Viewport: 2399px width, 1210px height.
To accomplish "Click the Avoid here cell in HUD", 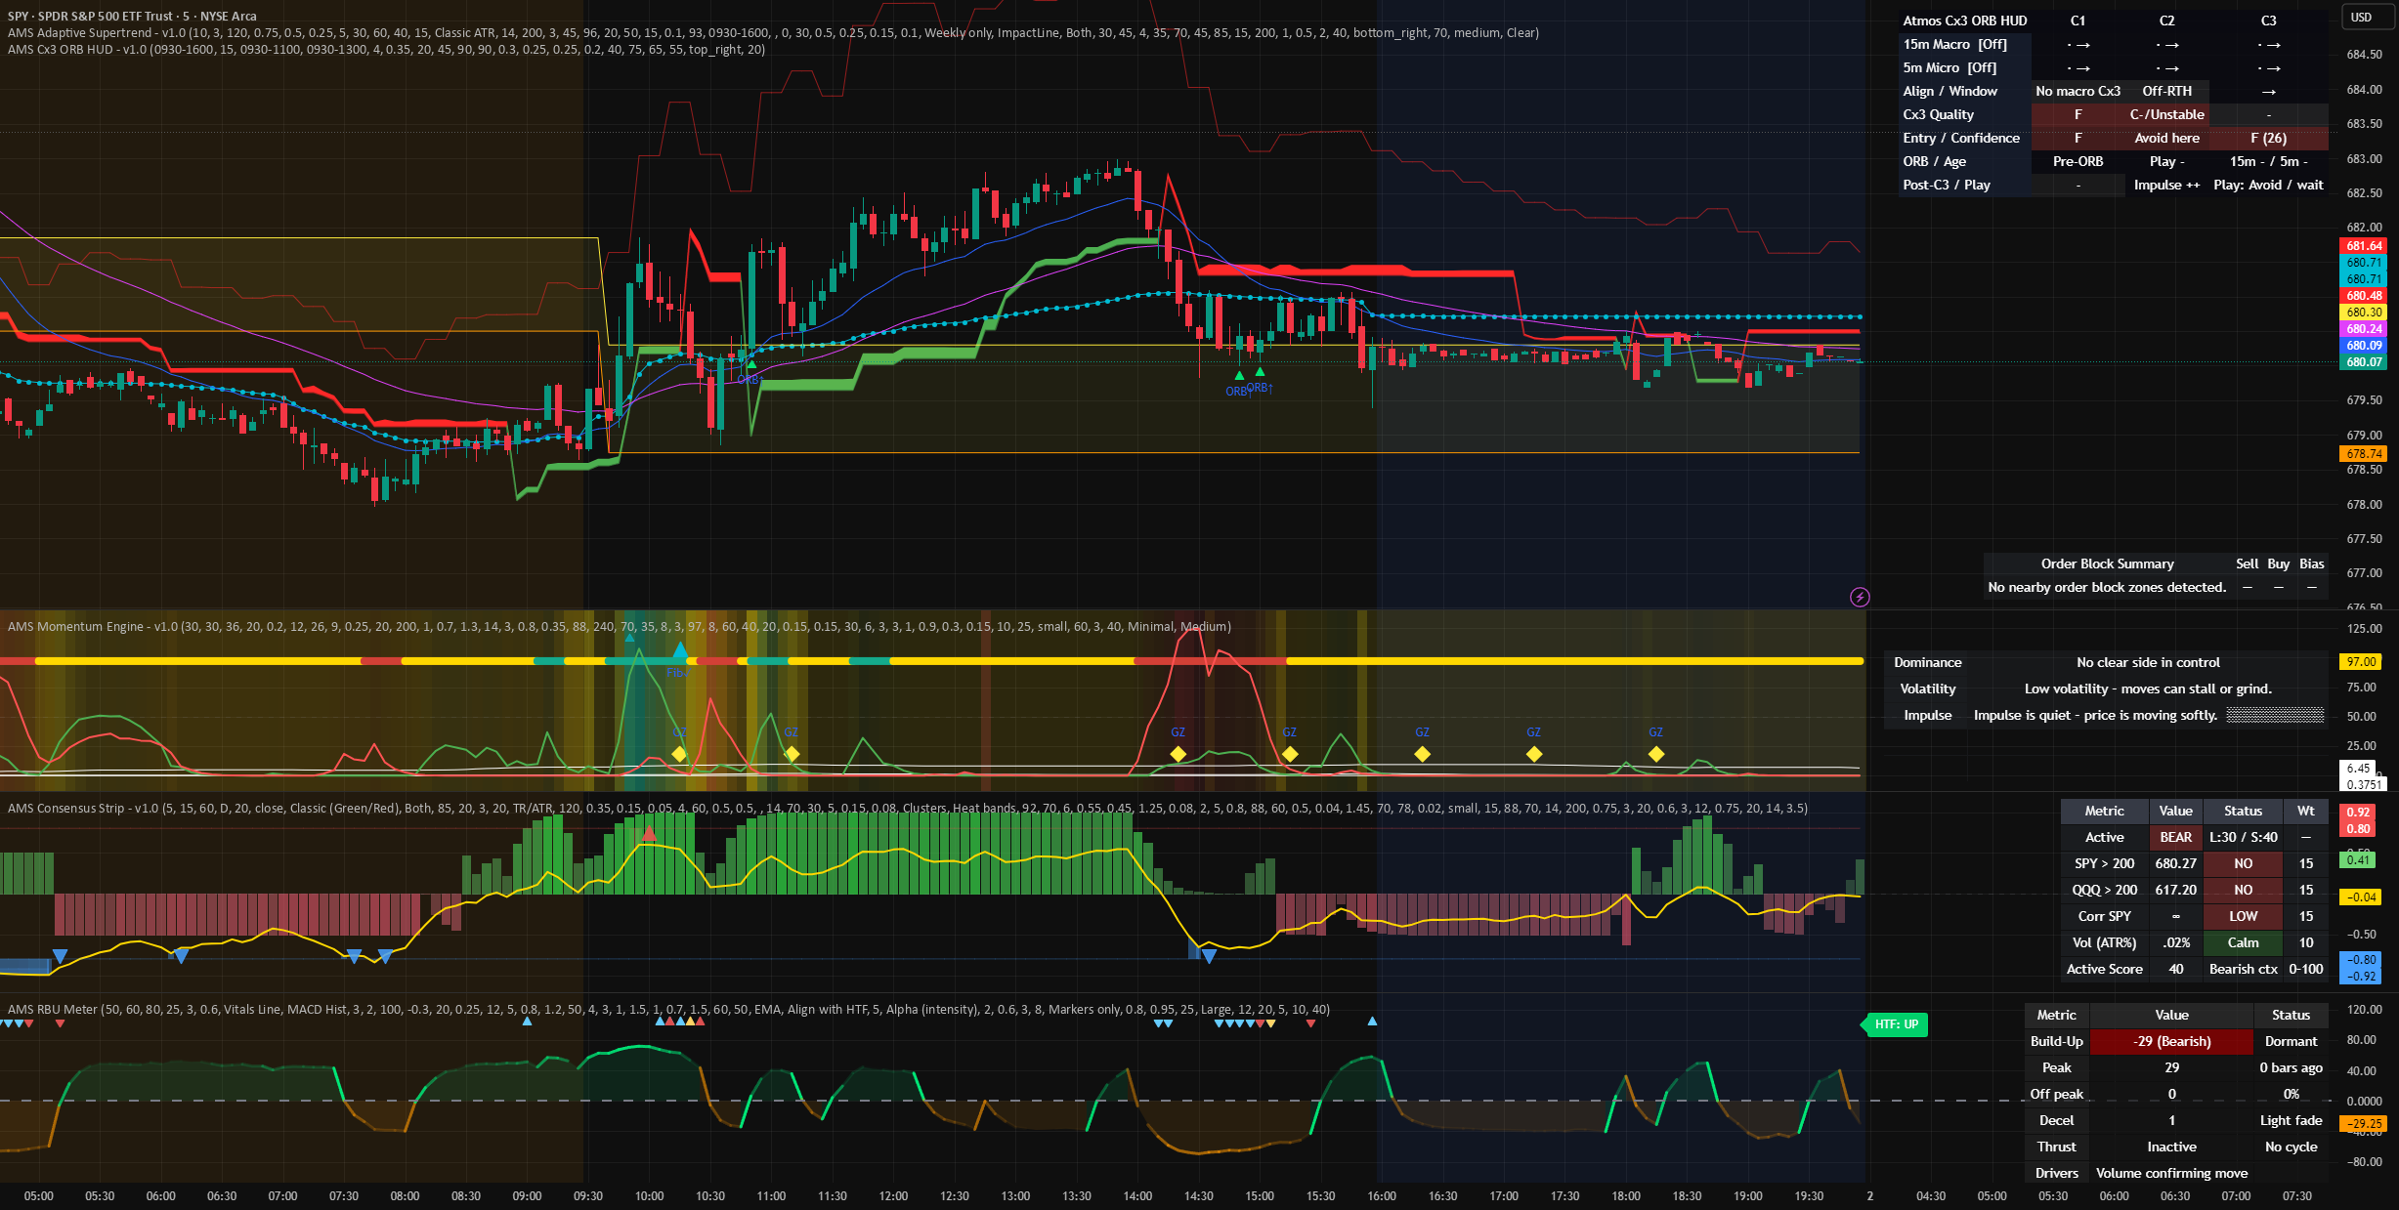I will 2166,138.
